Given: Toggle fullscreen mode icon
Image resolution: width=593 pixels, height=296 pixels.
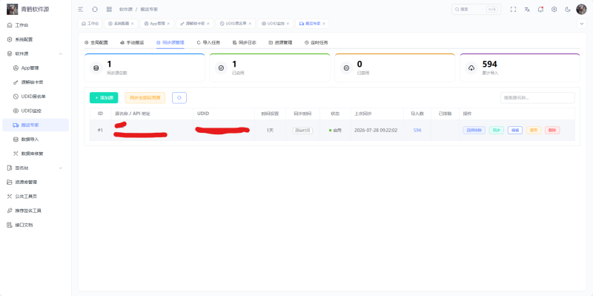Looking at the screenshot, I should coord(513,10).
